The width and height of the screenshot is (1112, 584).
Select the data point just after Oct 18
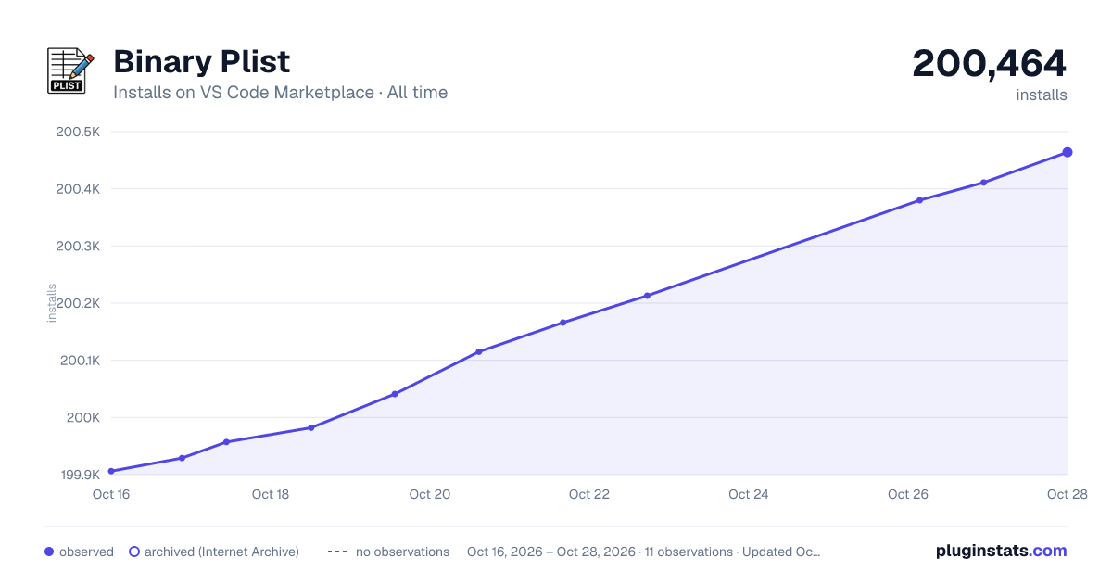coord(310,427)
